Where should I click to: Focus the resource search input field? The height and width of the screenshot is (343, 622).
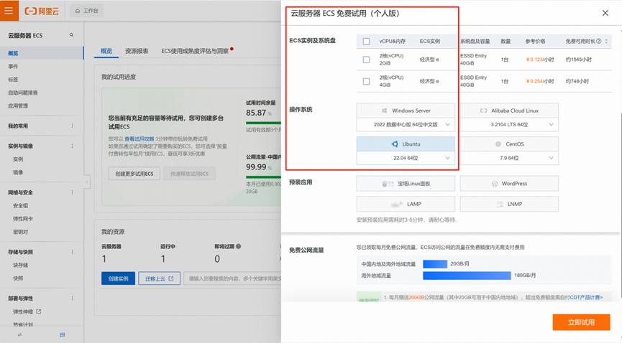[x=232, y=278]
